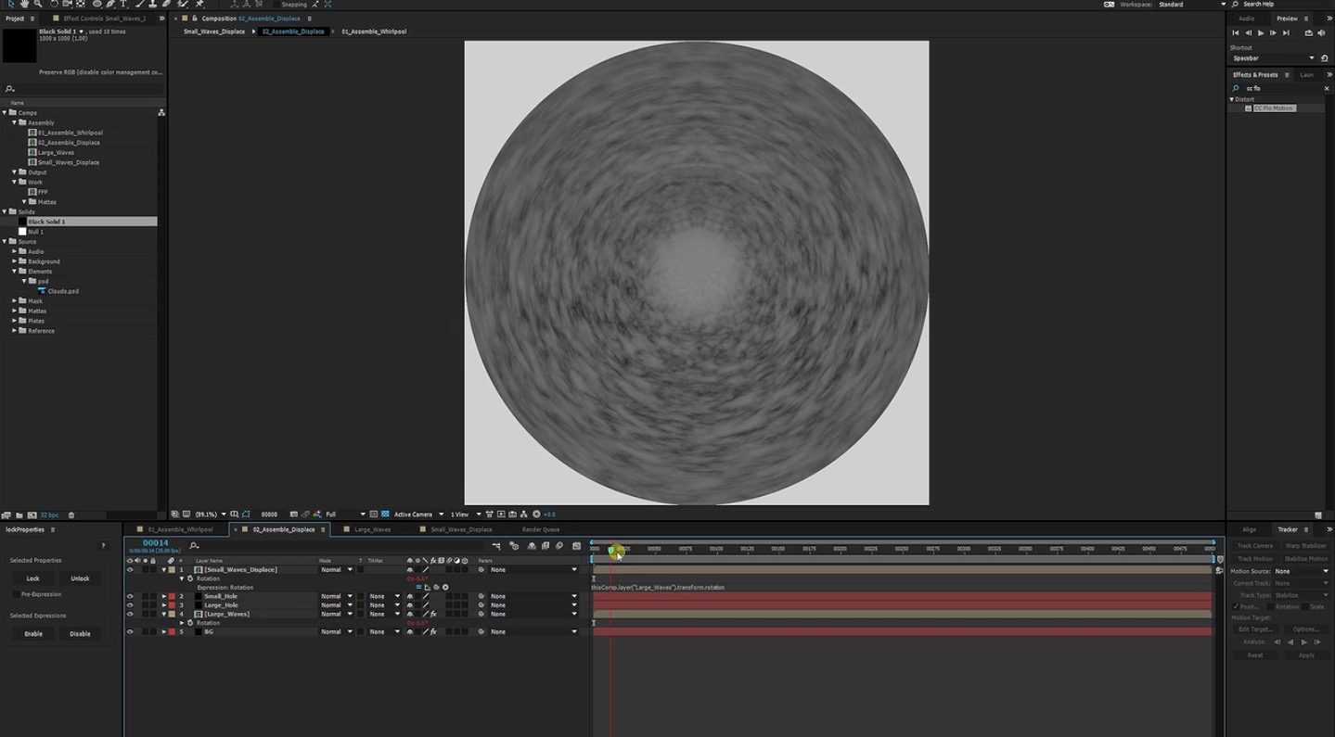The image size is (1335, 737).
Task: Click the Unlock button
Action: (80, 578)
